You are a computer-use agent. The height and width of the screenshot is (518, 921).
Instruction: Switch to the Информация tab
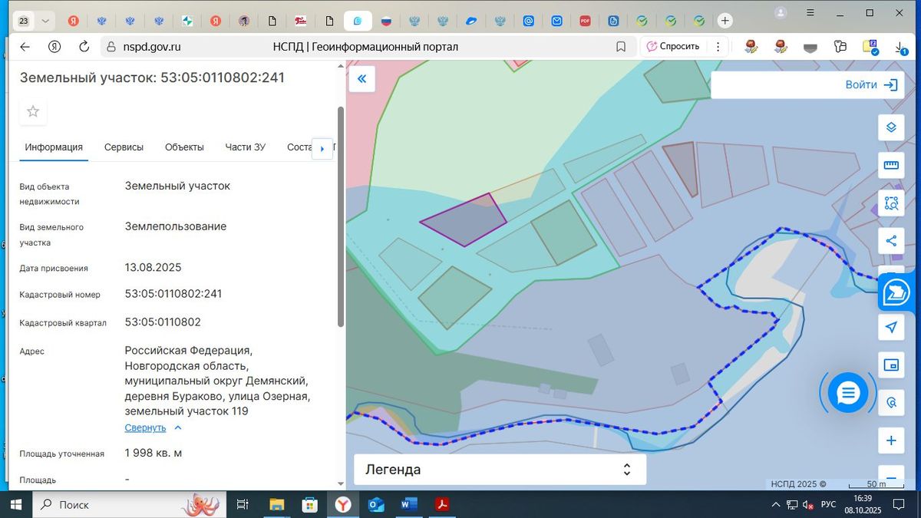54,147
